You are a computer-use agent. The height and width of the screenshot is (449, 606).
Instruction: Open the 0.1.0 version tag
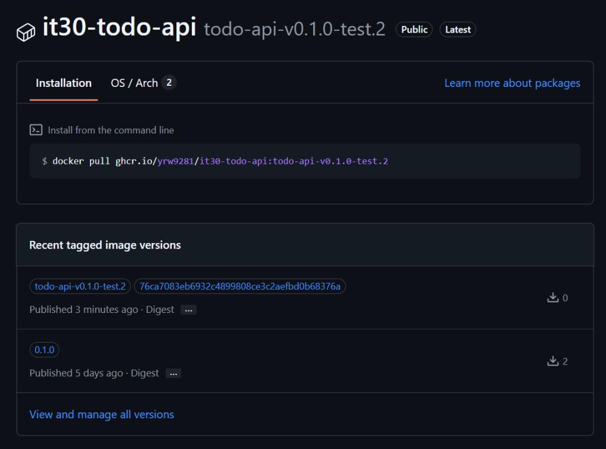click(x=44, y=350)
